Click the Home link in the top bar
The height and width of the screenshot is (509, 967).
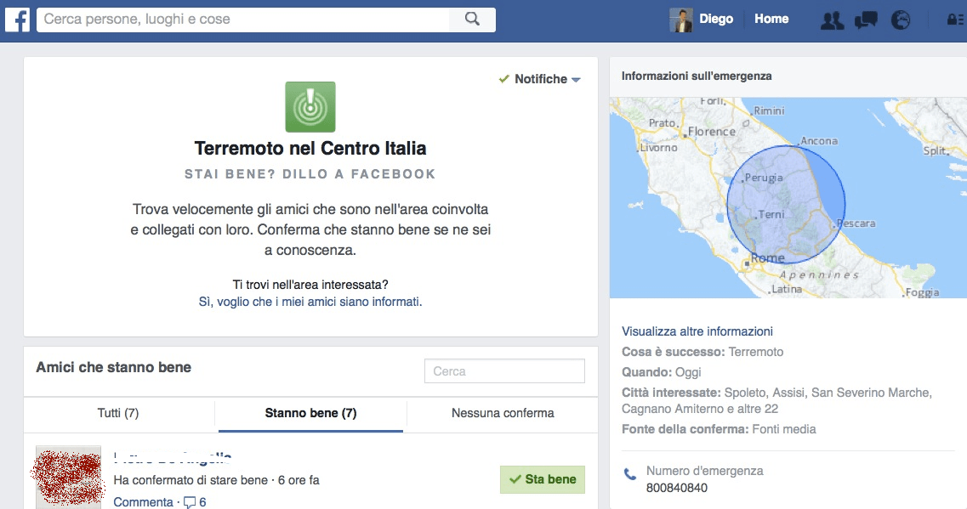(771, 19)
